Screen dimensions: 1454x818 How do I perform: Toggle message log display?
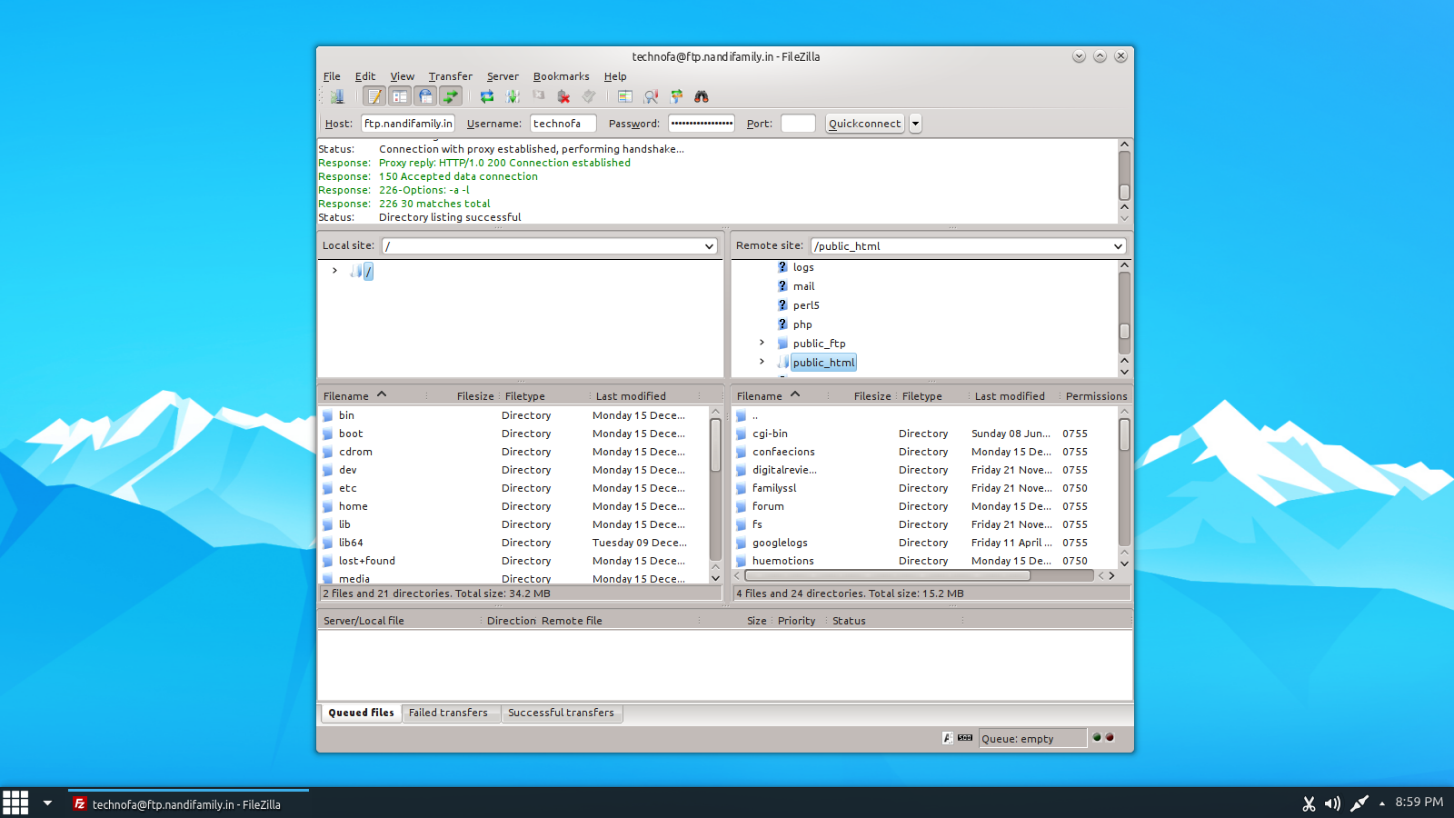[374, 96]
